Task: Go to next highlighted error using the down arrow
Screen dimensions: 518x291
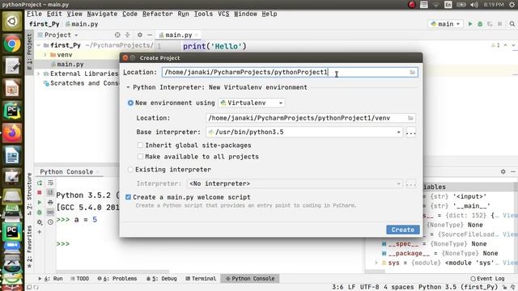Action: coord(513,45)
